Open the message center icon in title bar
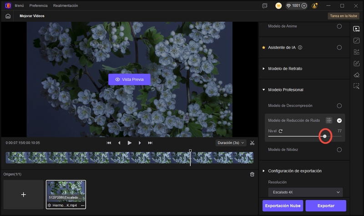The height and width of the screenshot is (216, 364). [265, 6]
